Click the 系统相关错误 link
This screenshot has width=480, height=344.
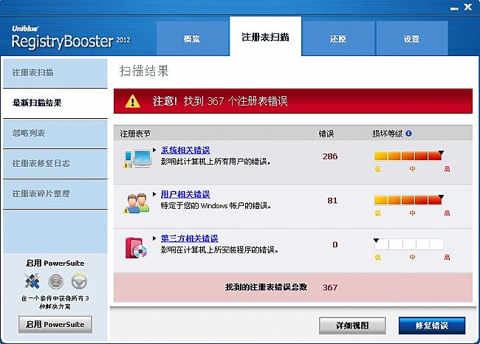[x=185, y=151]
